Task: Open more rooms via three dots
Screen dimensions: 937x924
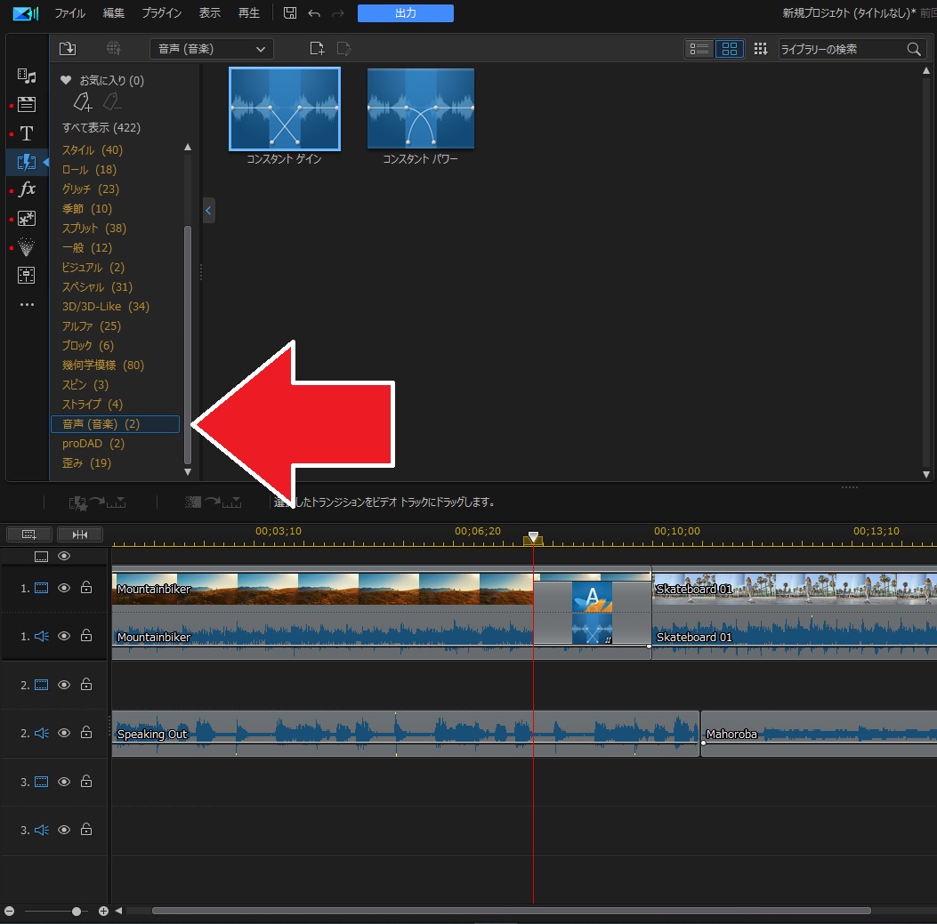Action: tap(27, 305)
